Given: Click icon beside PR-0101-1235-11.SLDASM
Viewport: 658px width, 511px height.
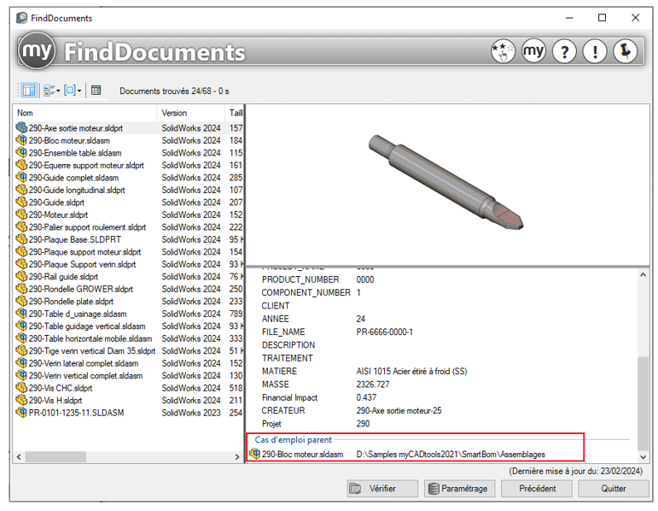Looking at the screenshot, I should point(21,412).
